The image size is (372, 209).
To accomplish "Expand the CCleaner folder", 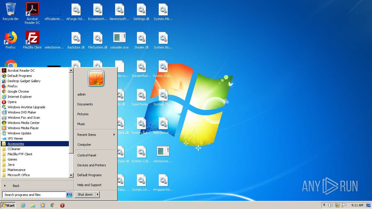I will coord(35,149).
